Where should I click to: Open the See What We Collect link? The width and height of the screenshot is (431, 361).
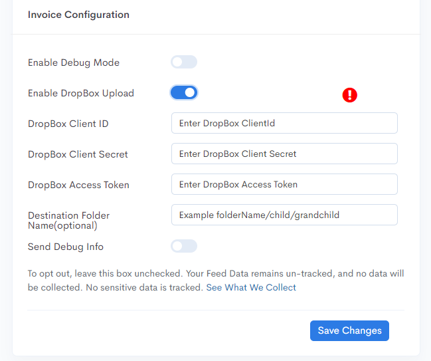click(x=251, y=287)
